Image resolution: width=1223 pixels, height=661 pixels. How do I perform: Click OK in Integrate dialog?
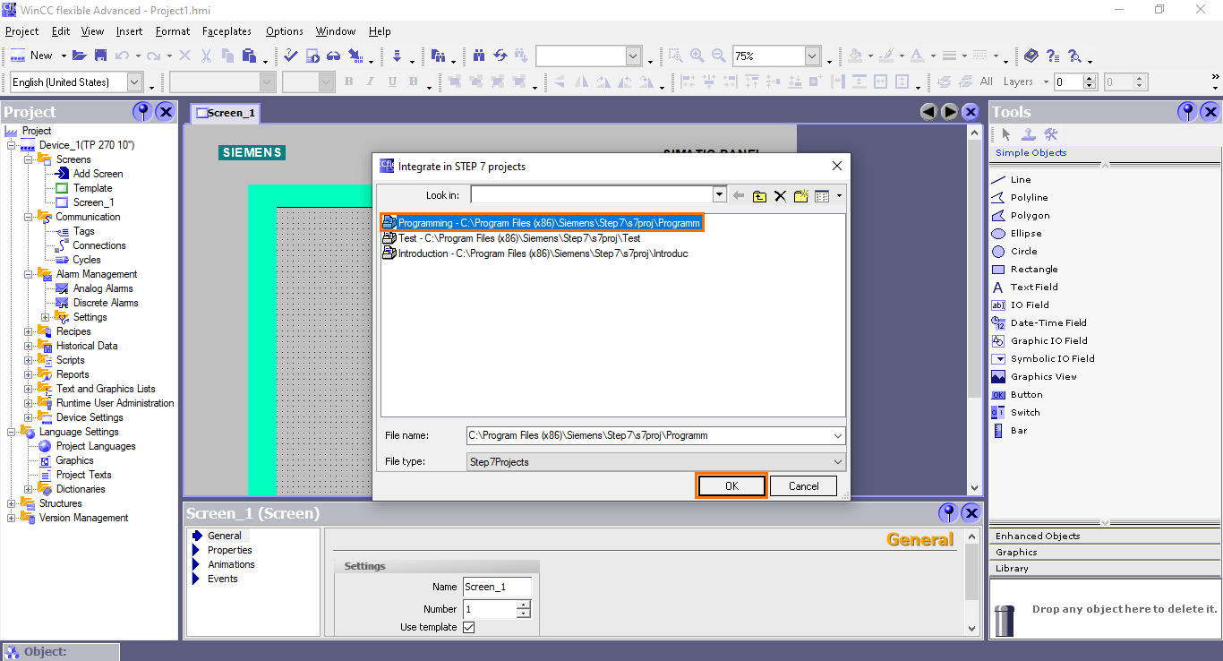[731, 485]
